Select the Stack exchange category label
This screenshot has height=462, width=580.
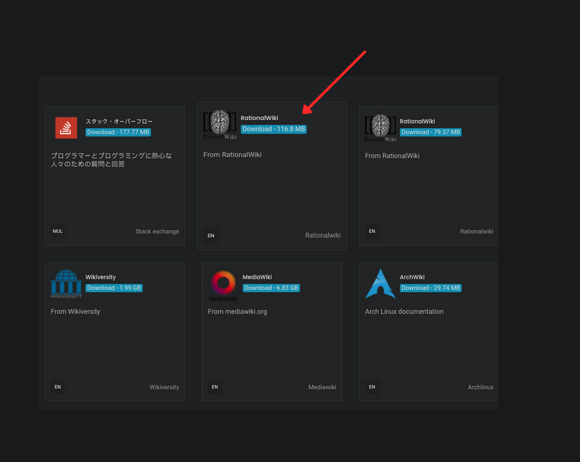(157, 232)
